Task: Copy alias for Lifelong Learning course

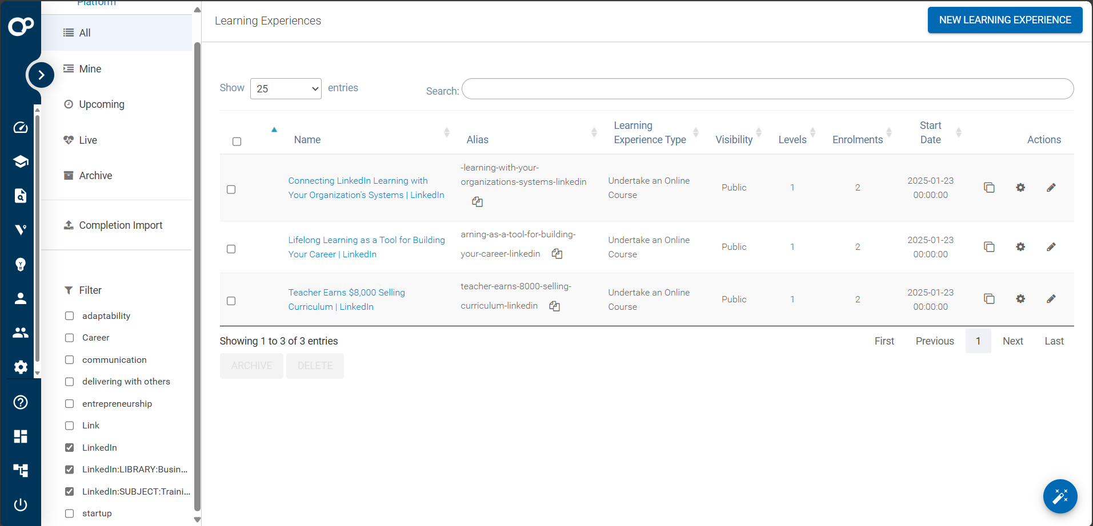Action: [557, 254]
